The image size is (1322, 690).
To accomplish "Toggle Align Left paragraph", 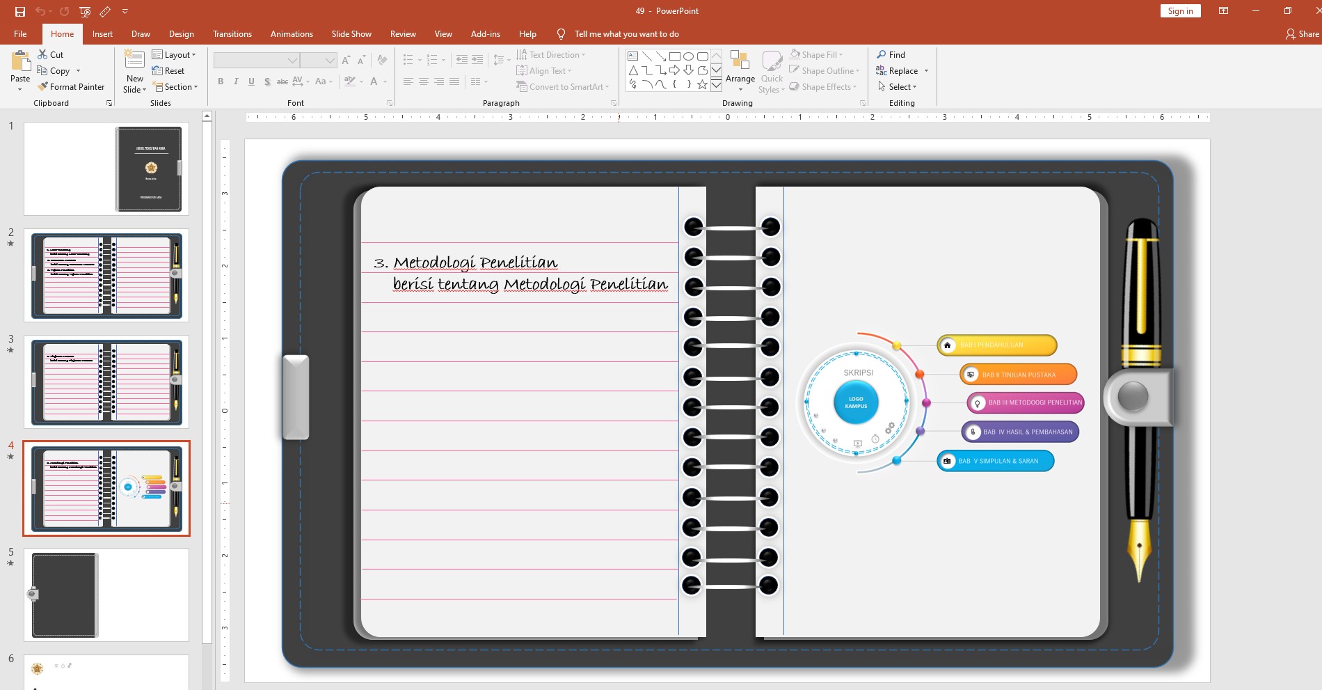I will pyautogui.click(x=408, y=81).
